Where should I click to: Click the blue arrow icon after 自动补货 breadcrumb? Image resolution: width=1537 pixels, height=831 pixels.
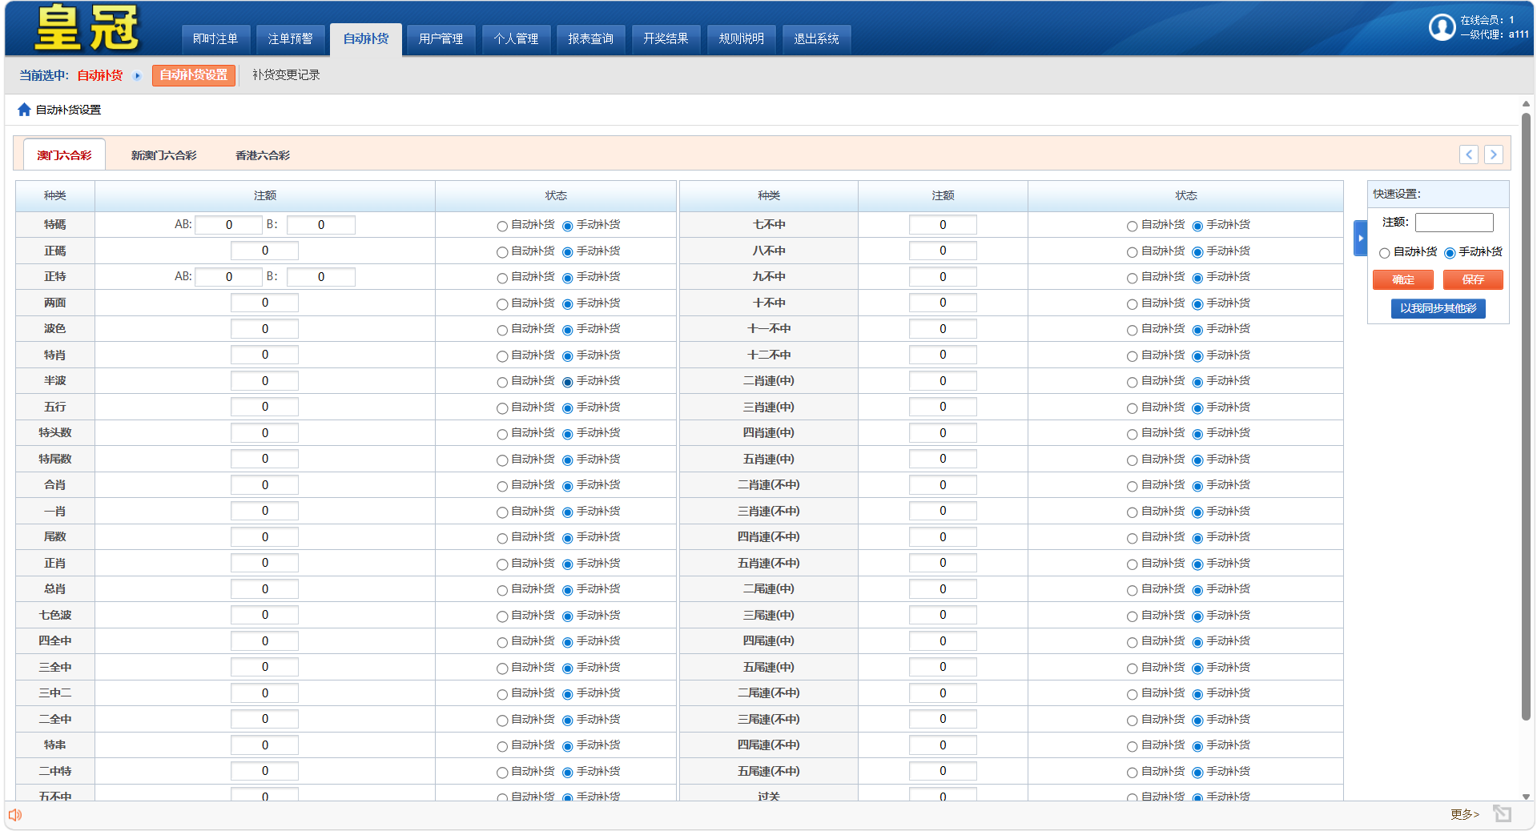(137, 76)
